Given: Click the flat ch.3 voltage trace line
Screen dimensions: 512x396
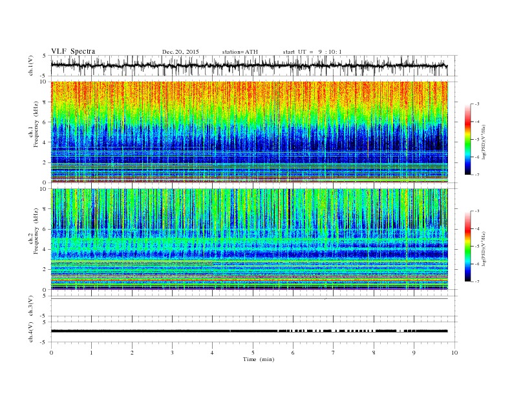Looking at the screenshot, I should (249, 299).
